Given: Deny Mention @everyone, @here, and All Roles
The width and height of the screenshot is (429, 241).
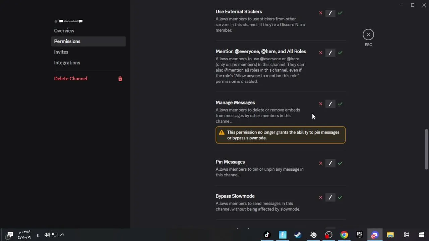Looking at the screenshot, I should (320, 53).
